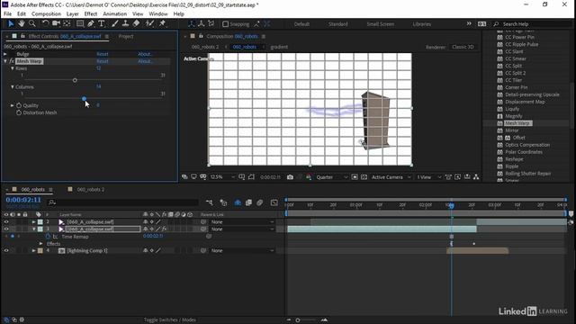Screen dimensions: 576x324
Task: Click the snapshot camera icon in viewer
Action: pyautogui.click(x=290, y=177)
